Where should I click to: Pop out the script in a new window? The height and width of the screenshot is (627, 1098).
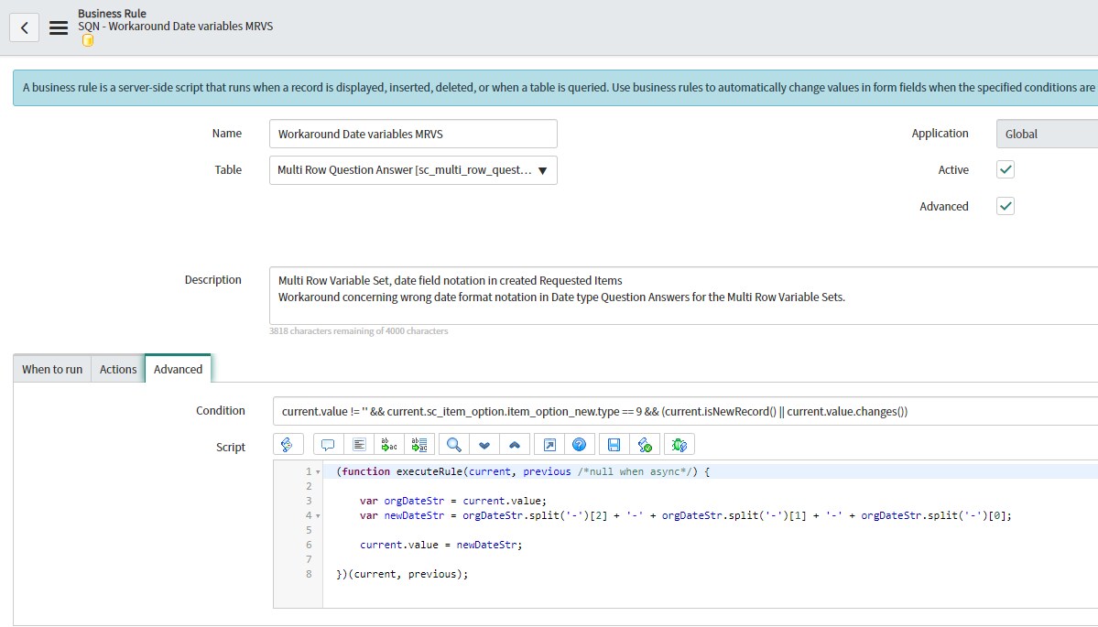click(x=549, y=444)
